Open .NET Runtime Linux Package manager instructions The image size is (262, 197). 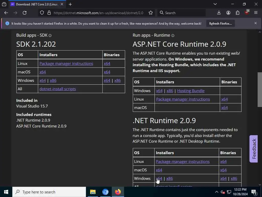(183, 162)
